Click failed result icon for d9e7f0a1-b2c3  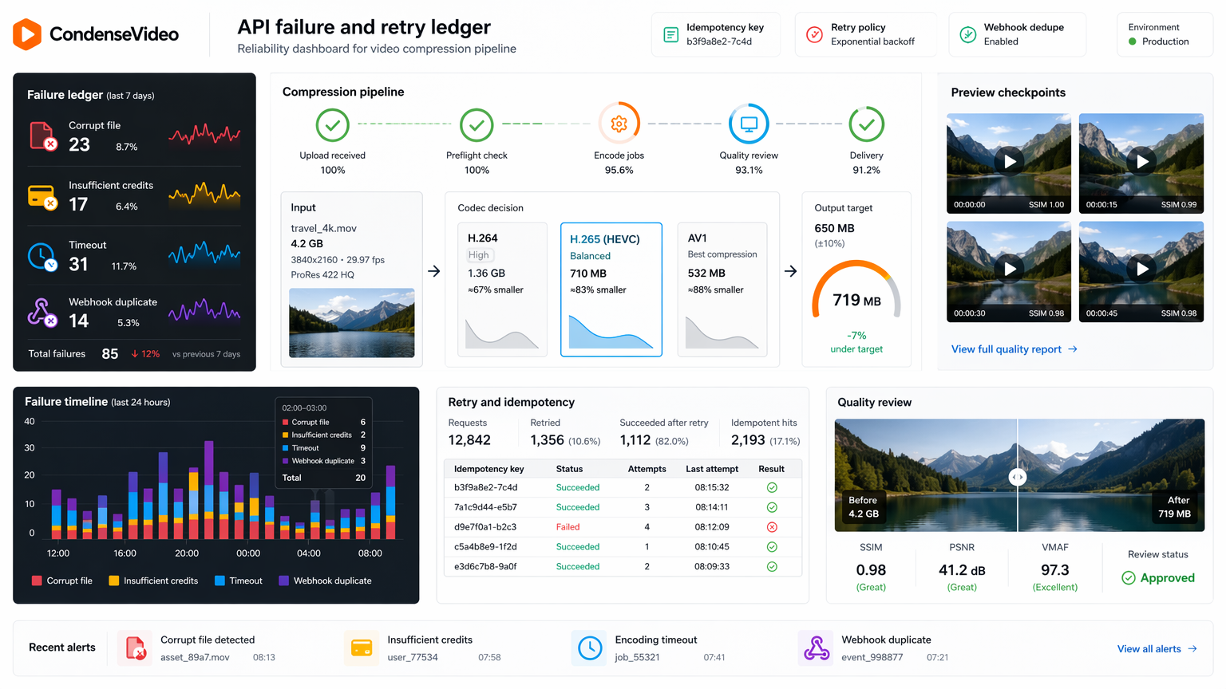tap(772, 527)
